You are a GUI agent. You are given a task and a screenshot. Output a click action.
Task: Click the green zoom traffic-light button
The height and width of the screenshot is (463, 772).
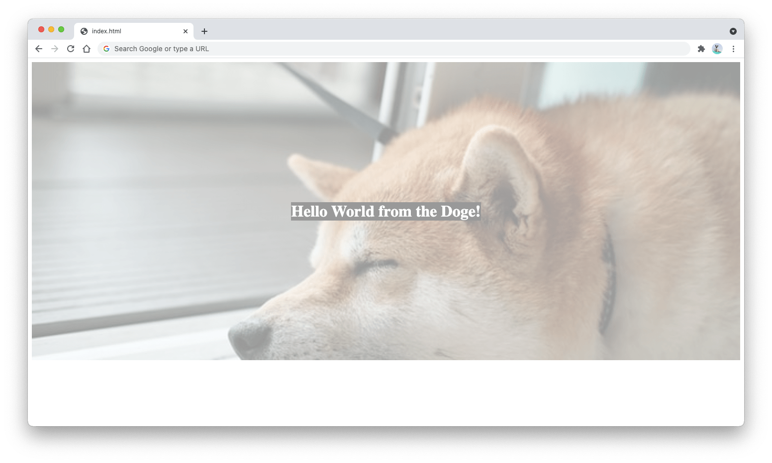tap(61, 29)
